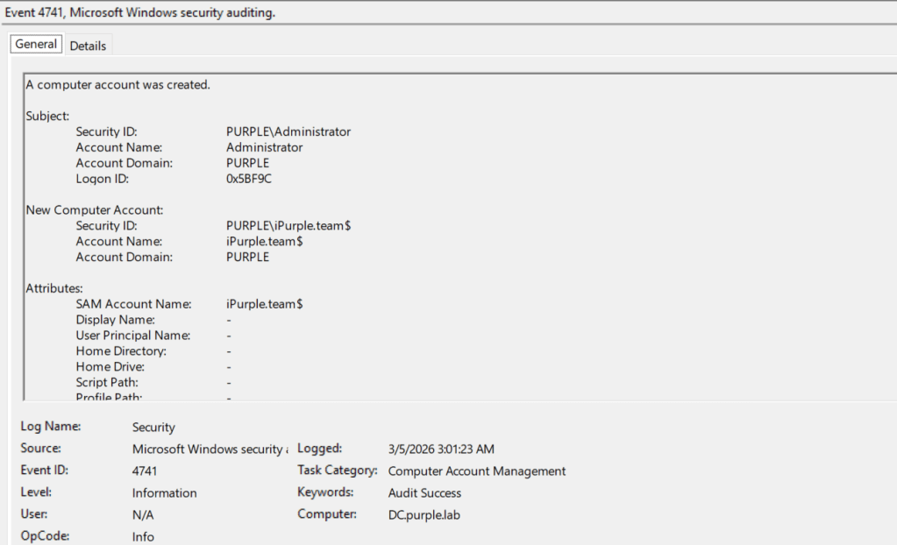Click the User field showing N/A
The height and width of the screenshot is (545, 897).
click(143, 515)
